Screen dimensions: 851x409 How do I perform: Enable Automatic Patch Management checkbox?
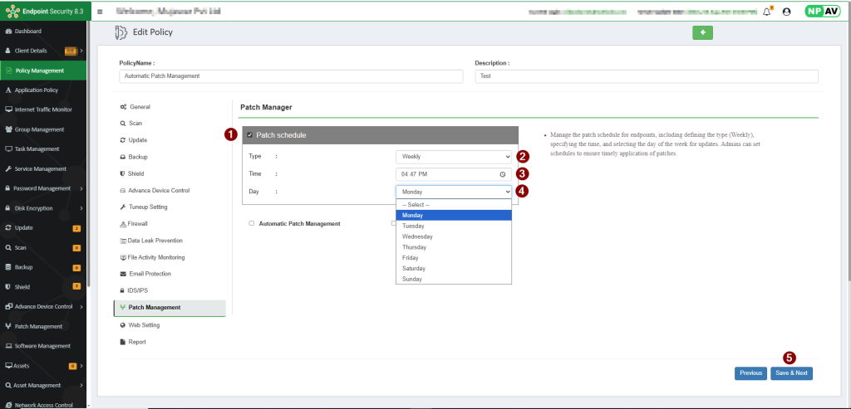coord(252,223)
